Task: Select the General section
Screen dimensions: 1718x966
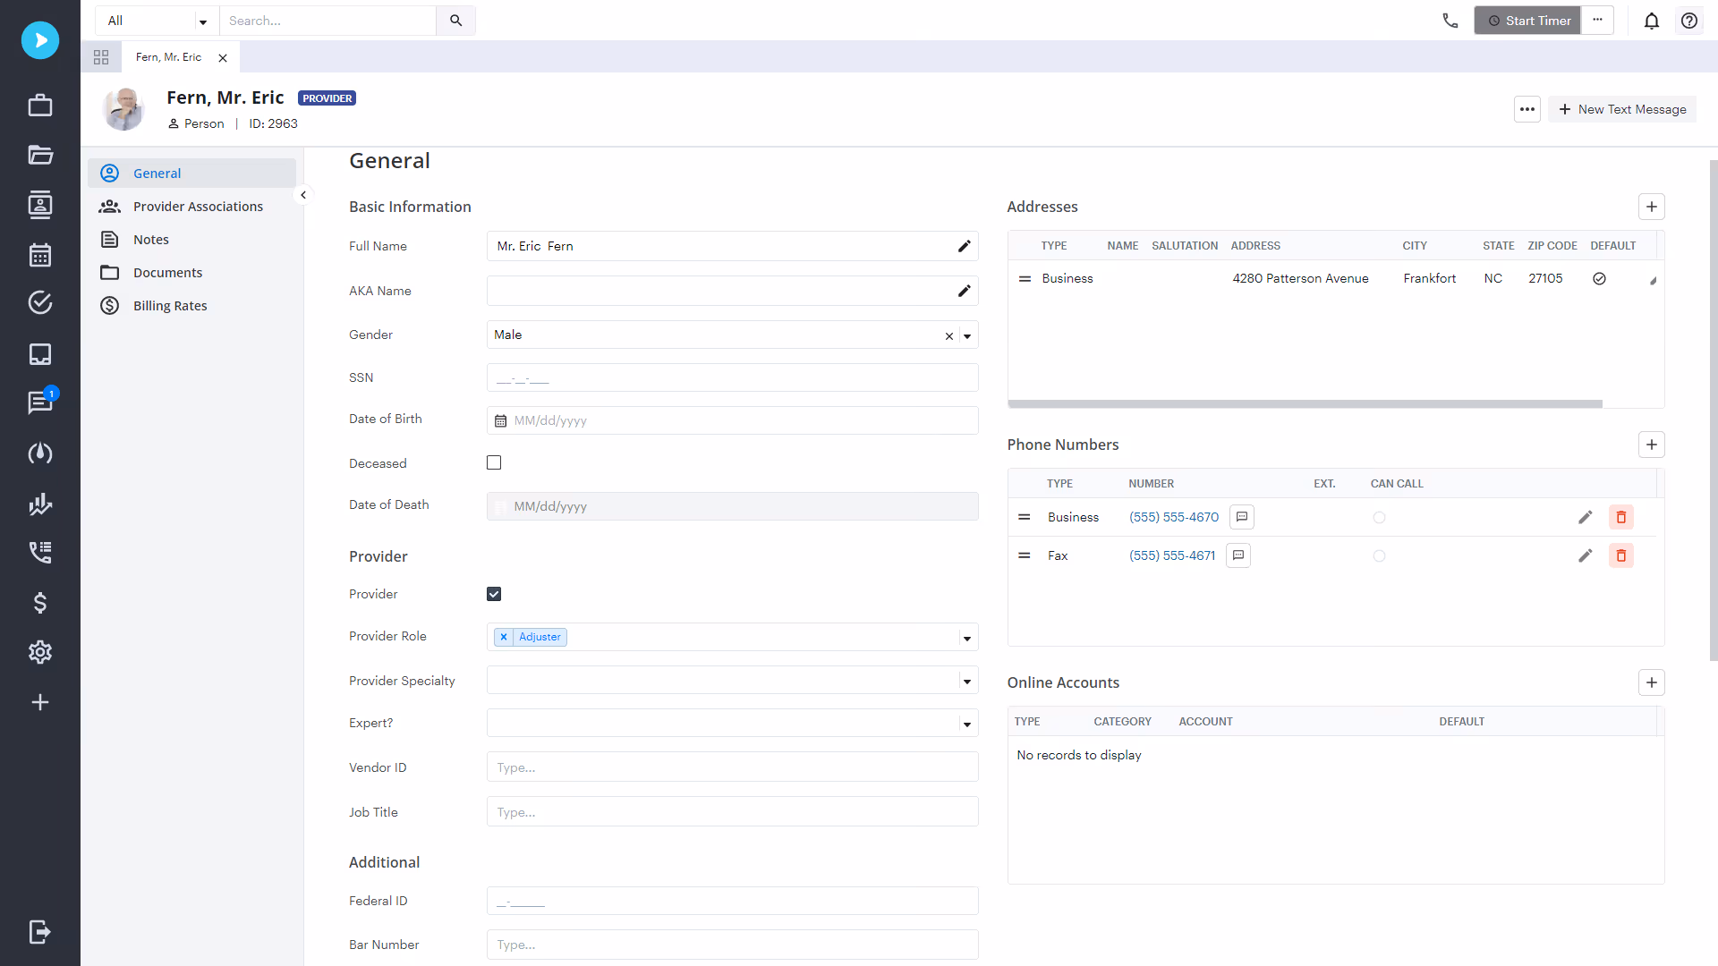Action: (x=191, y=173)
